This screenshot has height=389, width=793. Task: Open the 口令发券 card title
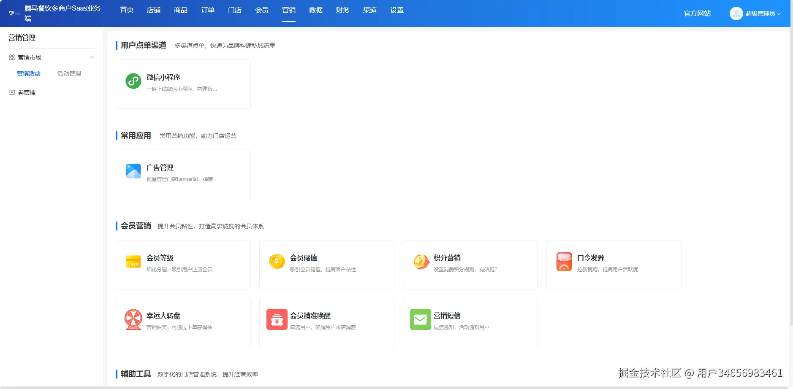[x=591, y=258]
